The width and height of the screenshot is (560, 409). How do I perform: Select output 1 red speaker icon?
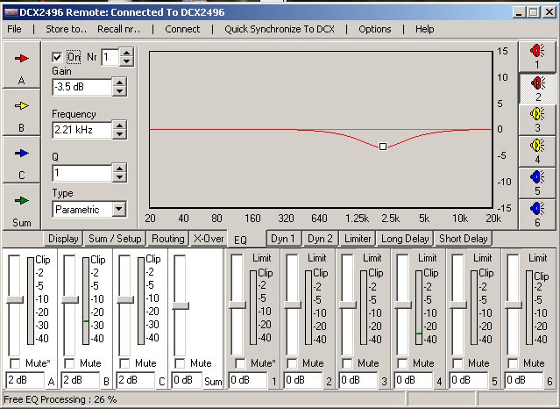coord(537,50)
